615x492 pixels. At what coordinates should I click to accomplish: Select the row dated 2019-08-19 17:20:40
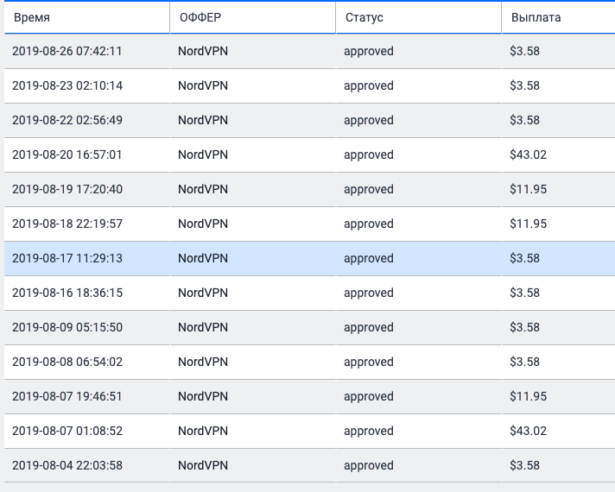[x=67, y=189]
